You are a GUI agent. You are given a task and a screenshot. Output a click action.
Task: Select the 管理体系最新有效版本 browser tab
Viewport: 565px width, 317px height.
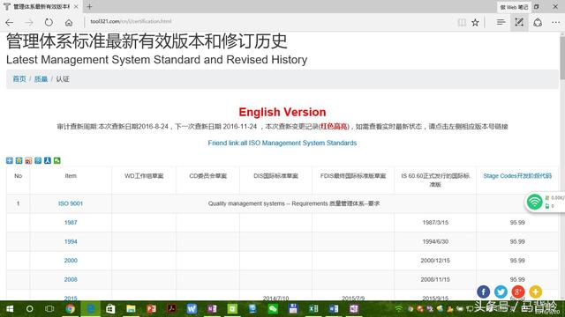tap(41, 6)
